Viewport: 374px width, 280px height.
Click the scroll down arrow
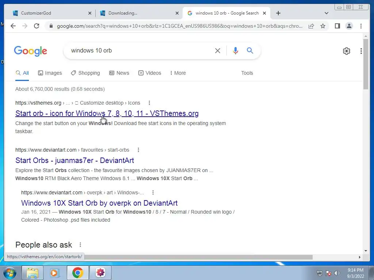click(x=366, y=251)
